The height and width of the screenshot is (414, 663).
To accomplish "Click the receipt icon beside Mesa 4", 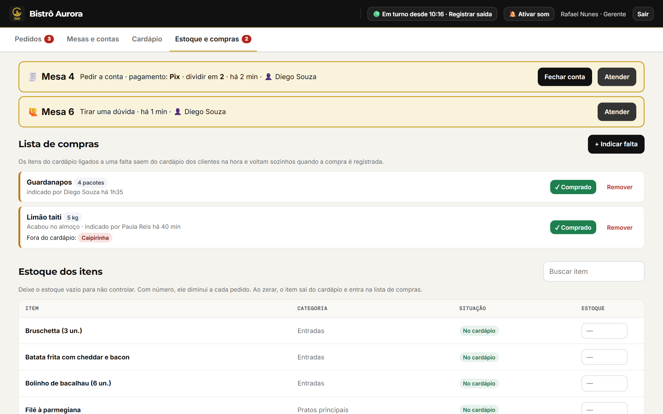I will [33, 77].
